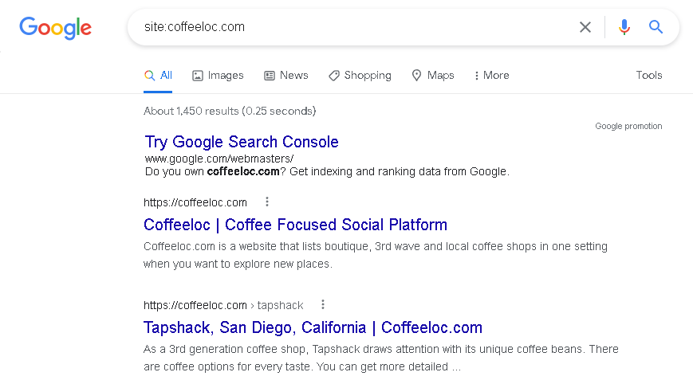
Task: Open Coffeeloc | Coffee Focused Social Platform result
Action: point(295,225)
